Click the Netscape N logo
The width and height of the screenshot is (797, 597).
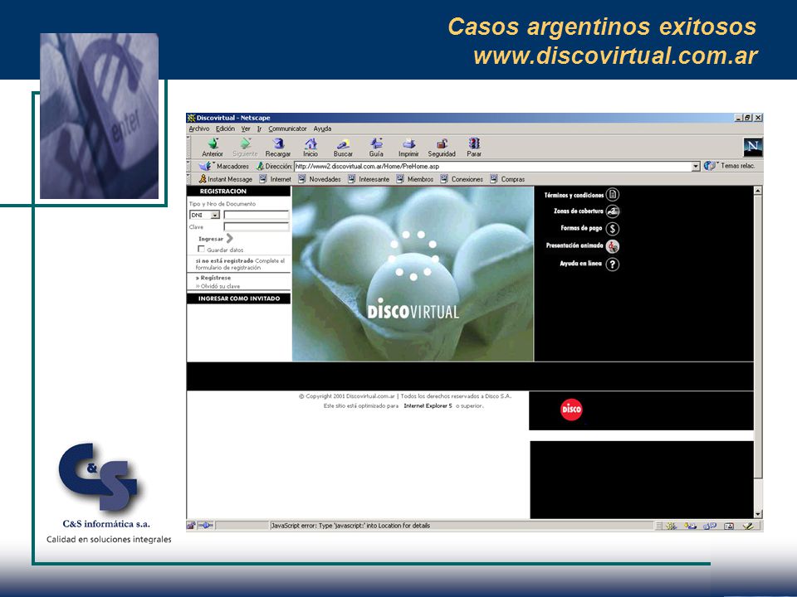coord(753,148)
